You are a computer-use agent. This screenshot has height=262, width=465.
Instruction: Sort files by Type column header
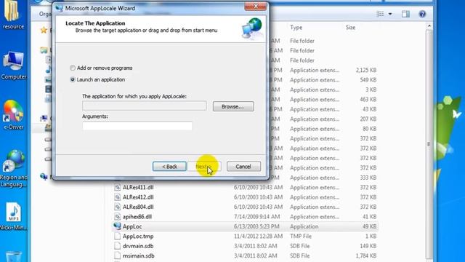[296, 28]
